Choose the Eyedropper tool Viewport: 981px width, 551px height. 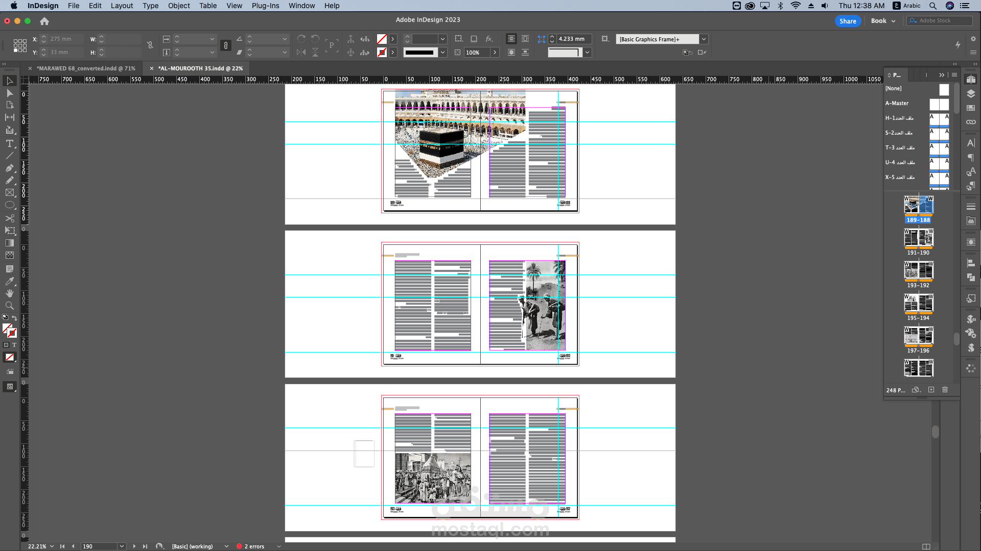click(x=9, y=281)
